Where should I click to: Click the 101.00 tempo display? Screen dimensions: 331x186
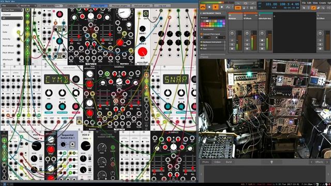[271, 4]
